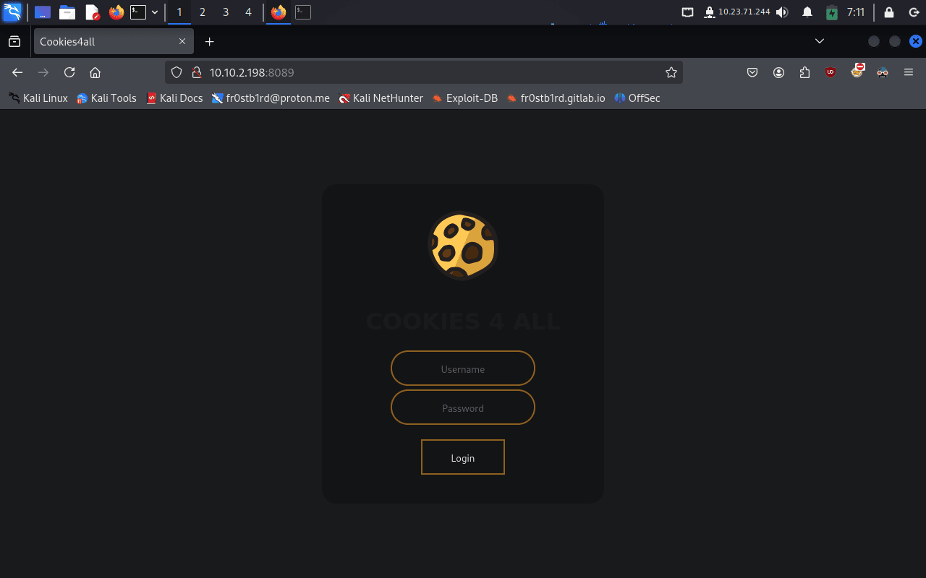This screenshot has width=926, height=578.
Task: Click the Username input field
Action: 463,368
